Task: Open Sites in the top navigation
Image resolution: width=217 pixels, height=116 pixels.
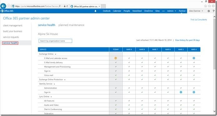Action: (x=157, y=11)
